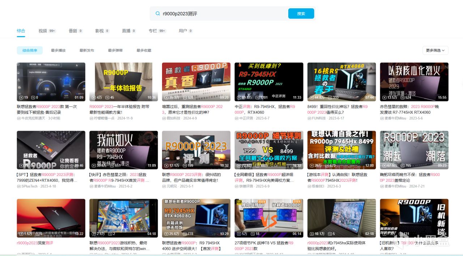
Task: Open the 旧机新谈 video thumbnail
Action: point(414,218)
